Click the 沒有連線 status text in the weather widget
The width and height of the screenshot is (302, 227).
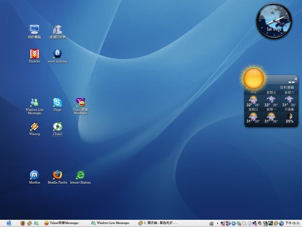(287, 87)
